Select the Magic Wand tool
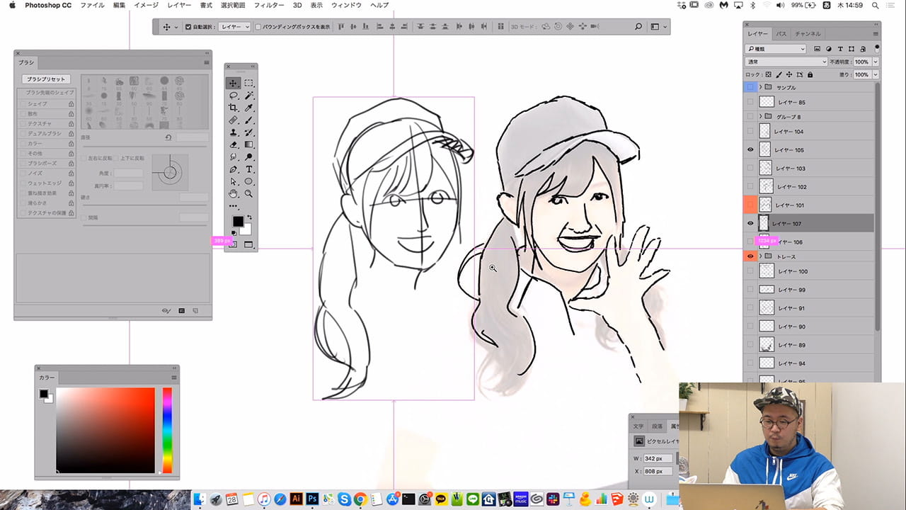 tap(249, 96)
